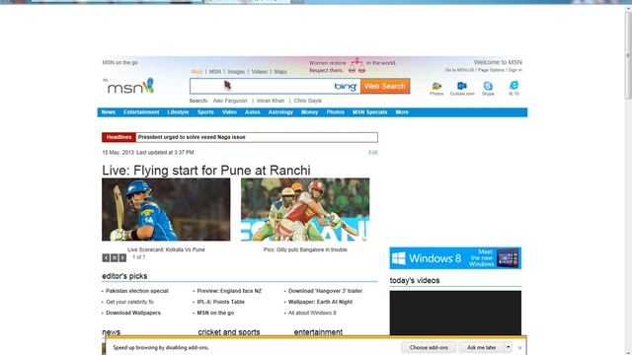This screenshot has width=632, height=355.
Task: Open the Outlook.com icon
Action: click(462, 89)
